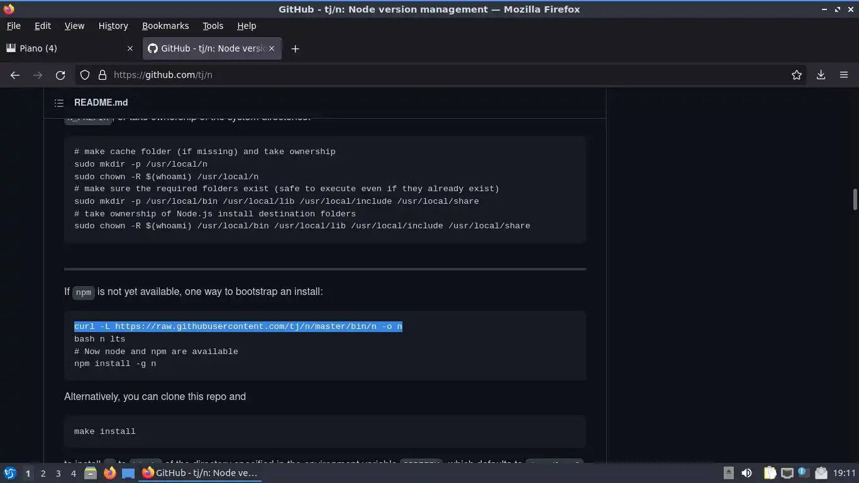Click the 'bash n lts' code line
859x483 pixels.
(99, 339)
